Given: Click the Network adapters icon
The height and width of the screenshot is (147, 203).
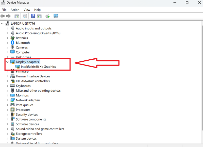Looking at the screenshot, I should click(x=12, y=100).
